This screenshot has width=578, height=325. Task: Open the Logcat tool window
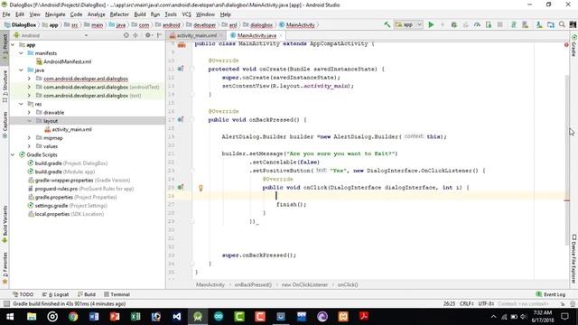click(x=56, y=294)
